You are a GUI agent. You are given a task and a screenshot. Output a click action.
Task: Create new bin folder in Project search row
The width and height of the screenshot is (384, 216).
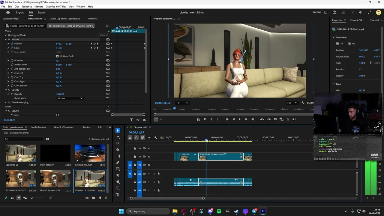(47, 139)
